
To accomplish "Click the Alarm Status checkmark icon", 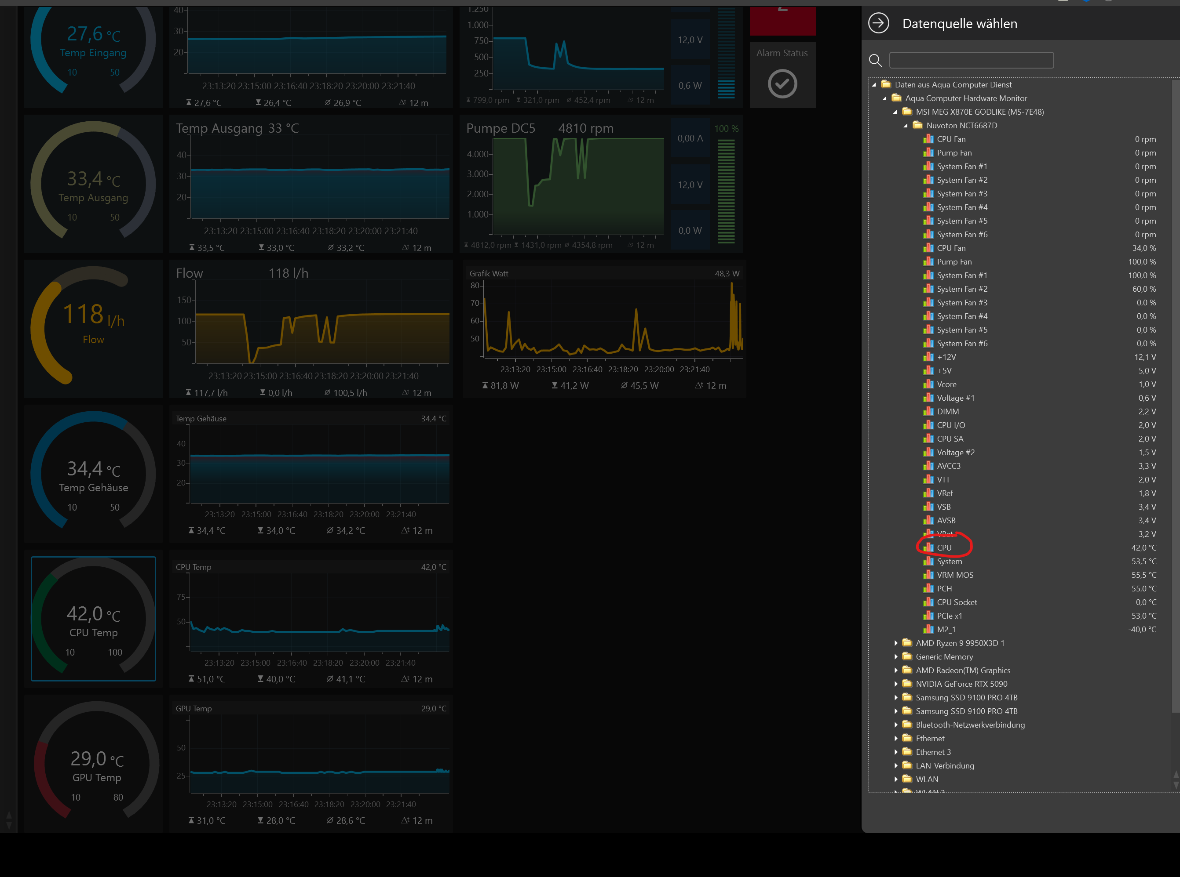I will (x=782, y=84).
